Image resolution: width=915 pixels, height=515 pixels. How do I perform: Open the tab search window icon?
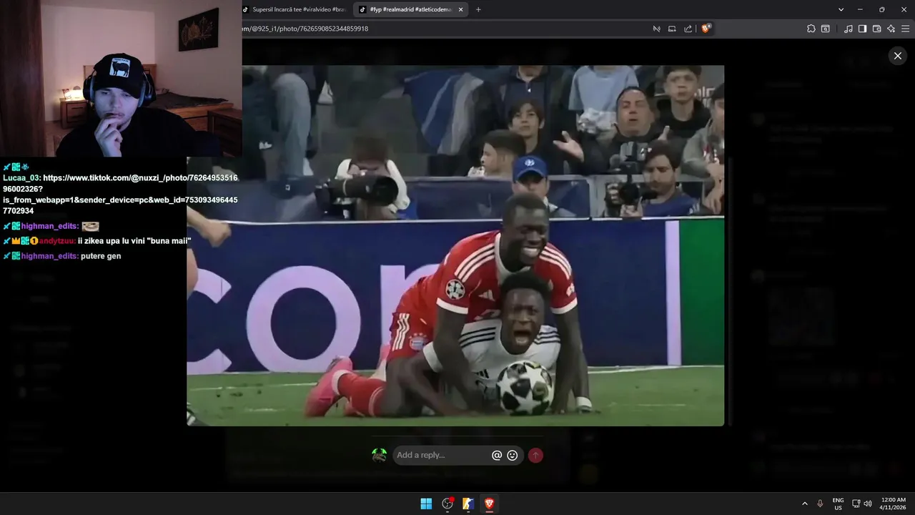pos(826,29)
